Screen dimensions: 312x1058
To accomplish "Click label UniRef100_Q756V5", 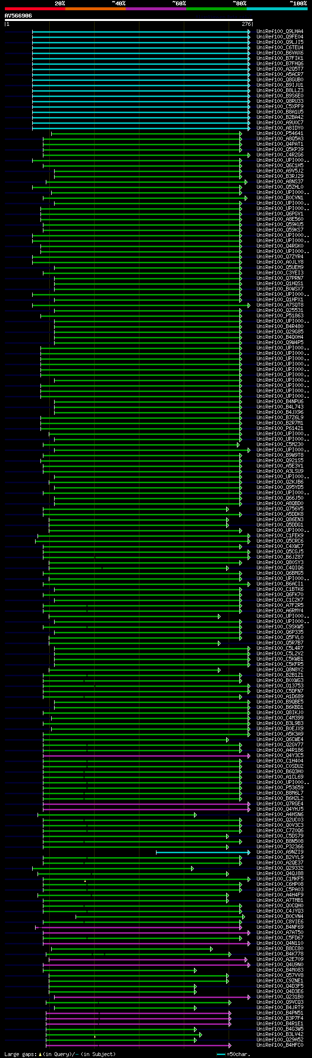I will click(x=280, y=509).
